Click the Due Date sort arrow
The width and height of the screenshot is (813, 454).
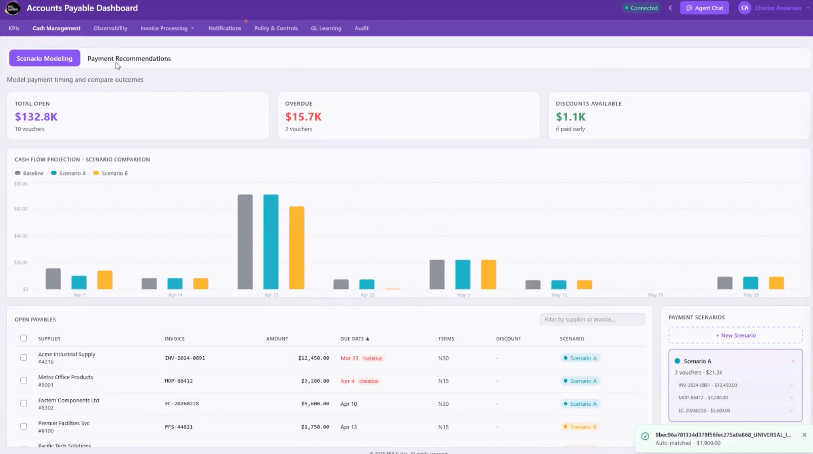click(367, 339)
